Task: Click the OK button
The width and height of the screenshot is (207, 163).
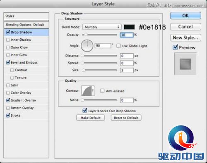Action: click(185, 16)
